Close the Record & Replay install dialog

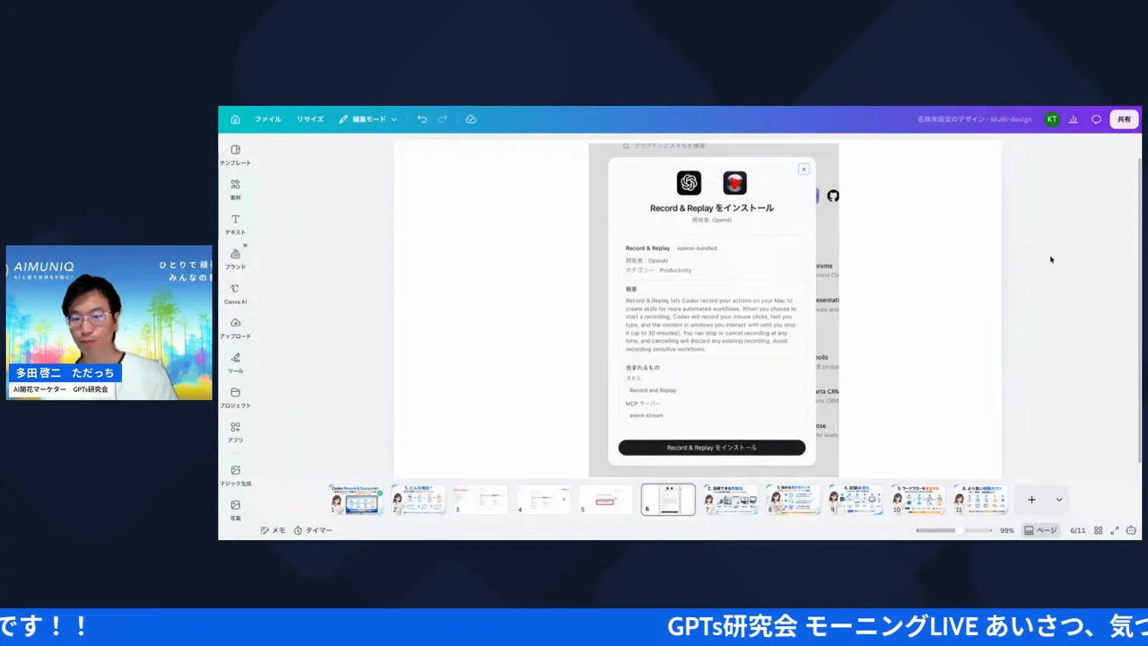click(804, 169)
